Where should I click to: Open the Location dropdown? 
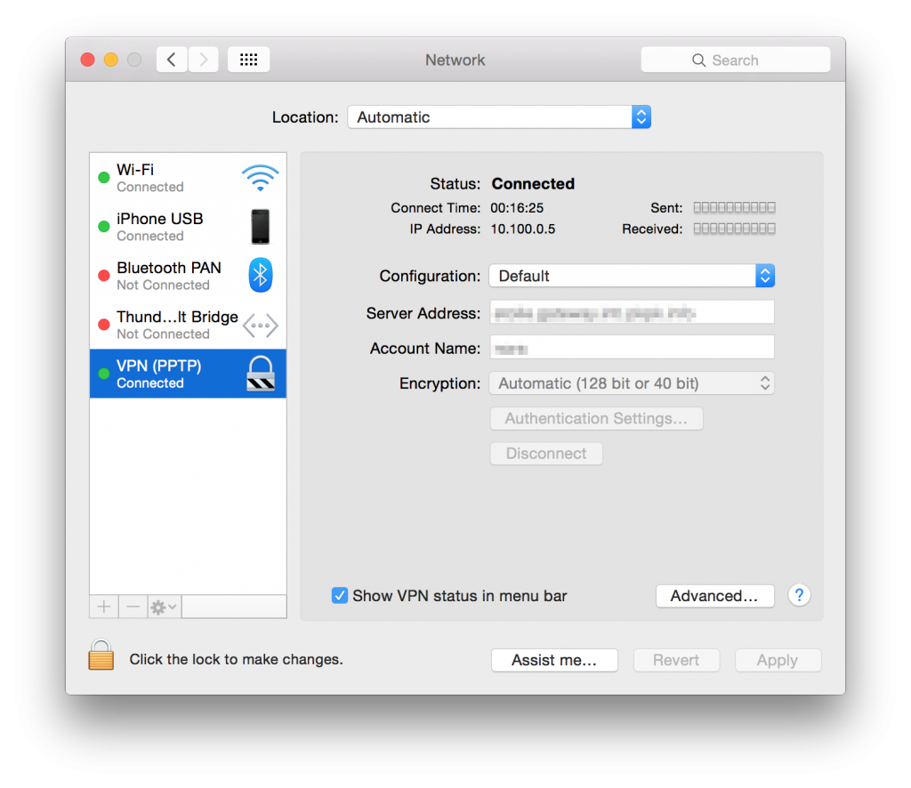pyautogui.click(x=499, y=117)
